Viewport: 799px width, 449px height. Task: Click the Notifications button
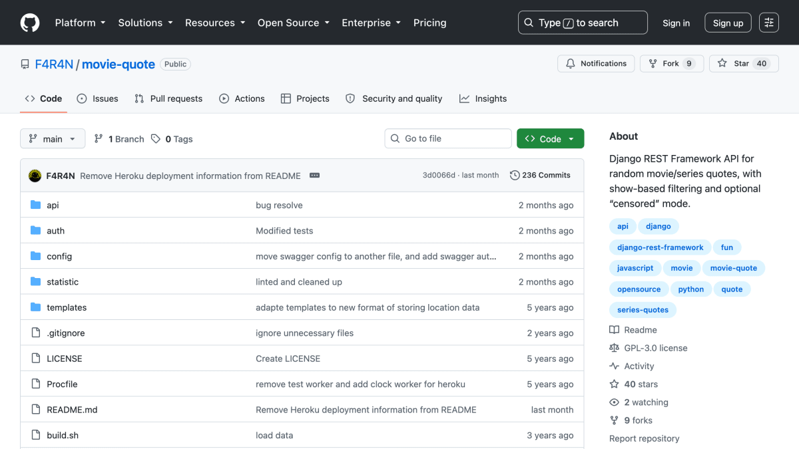click(x=597, y=63)
